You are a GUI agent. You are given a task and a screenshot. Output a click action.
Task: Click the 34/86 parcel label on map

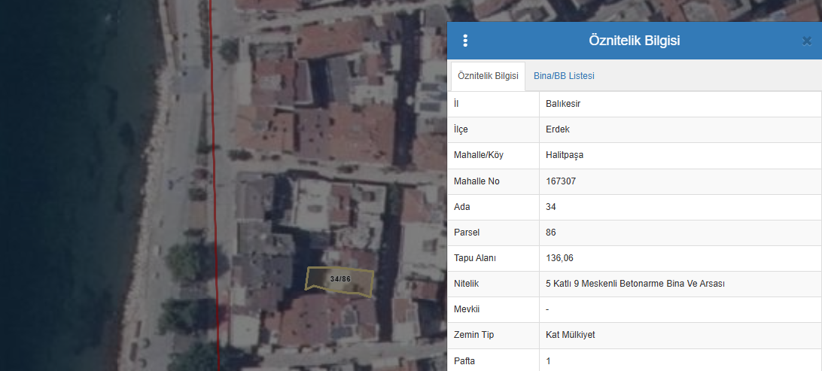(340, 279)
